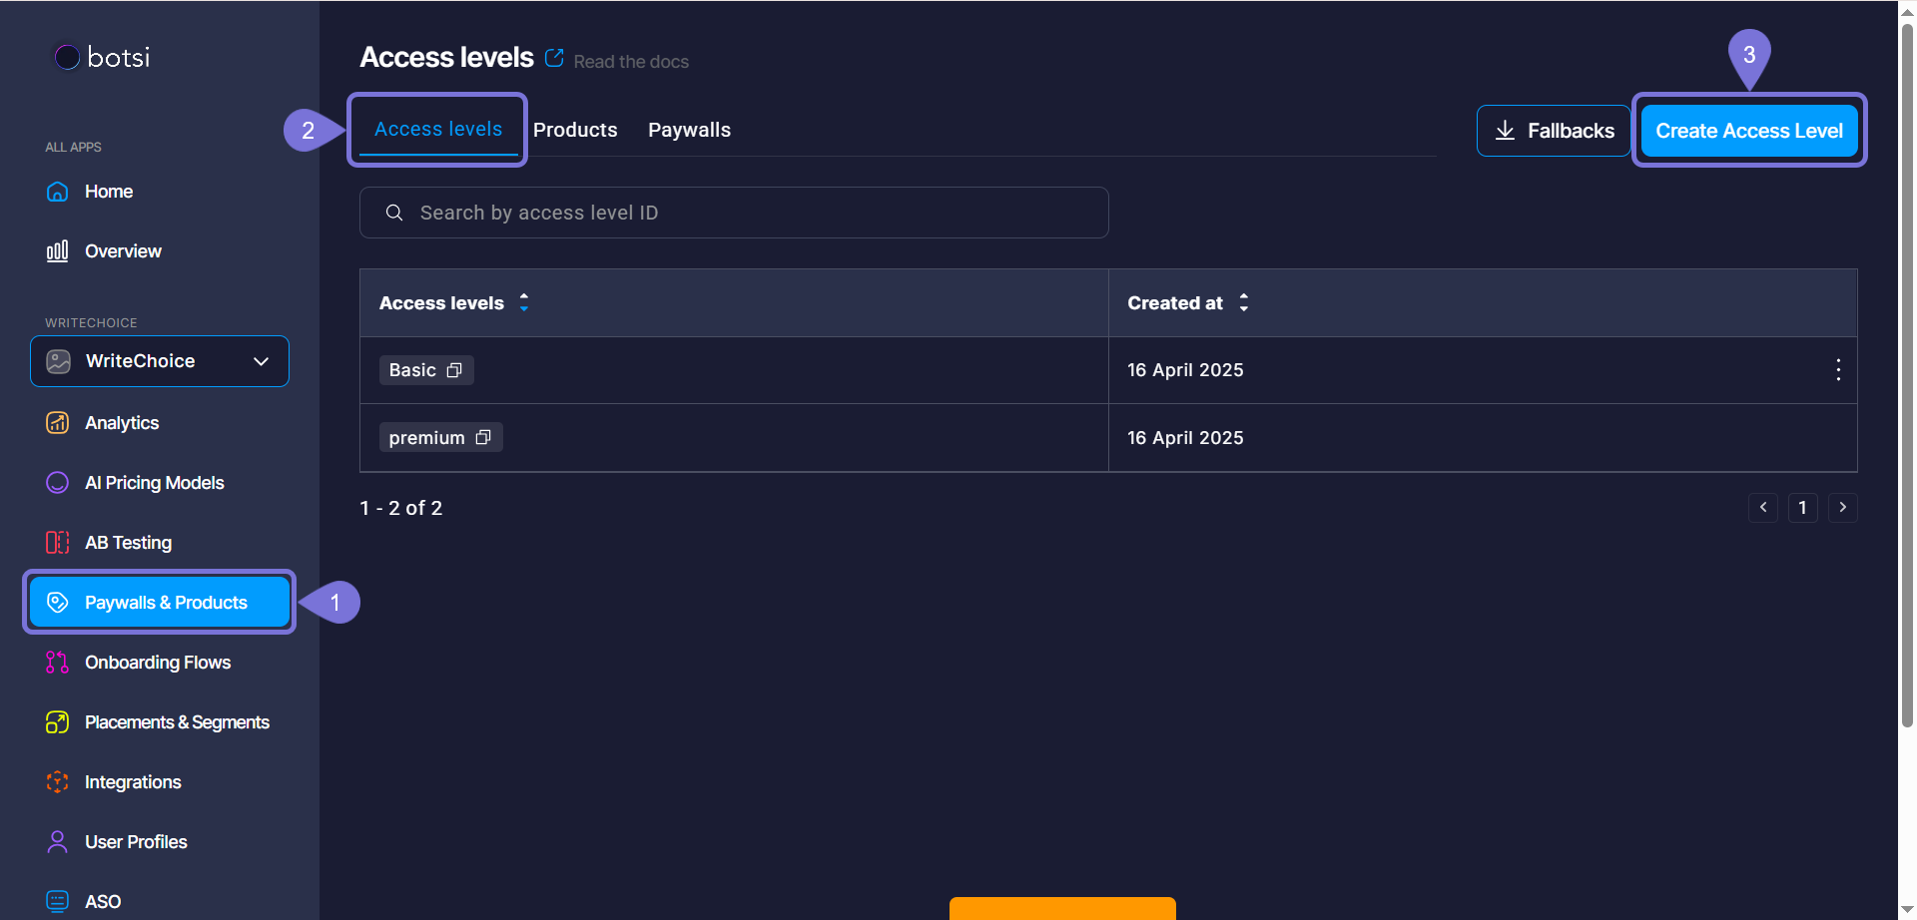Open the external docs link icon
Screen dimensions: 1917x920
554,58
